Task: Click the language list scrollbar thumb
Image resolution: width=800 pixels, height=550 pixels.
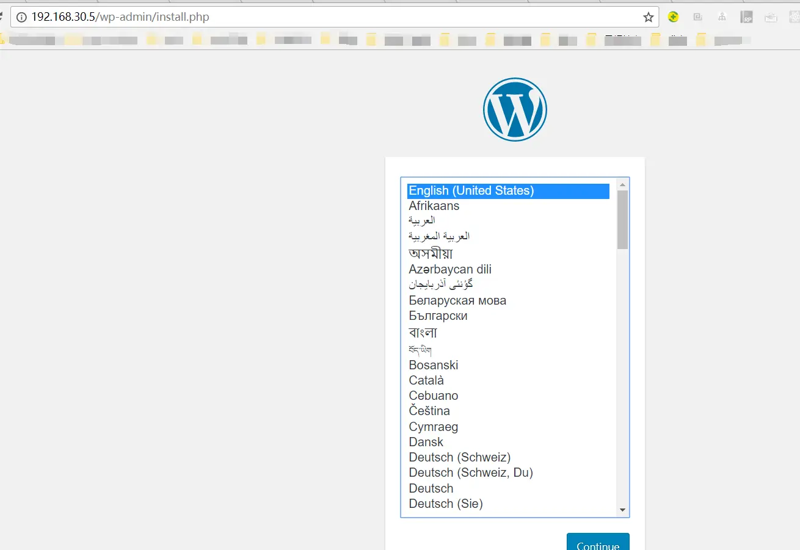Action: (x=622, y=220)
